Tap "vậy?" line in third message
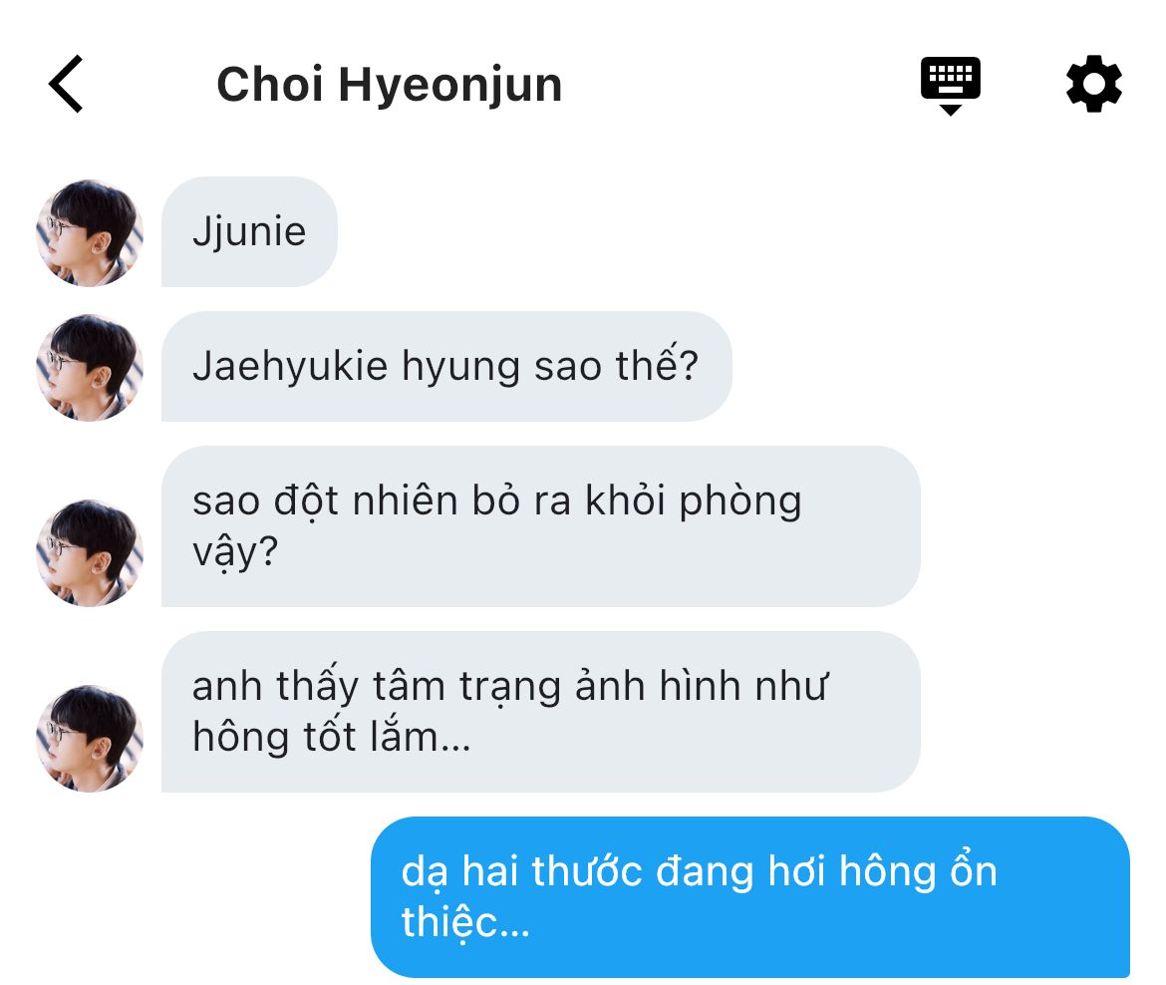 [x=235, y=553]
